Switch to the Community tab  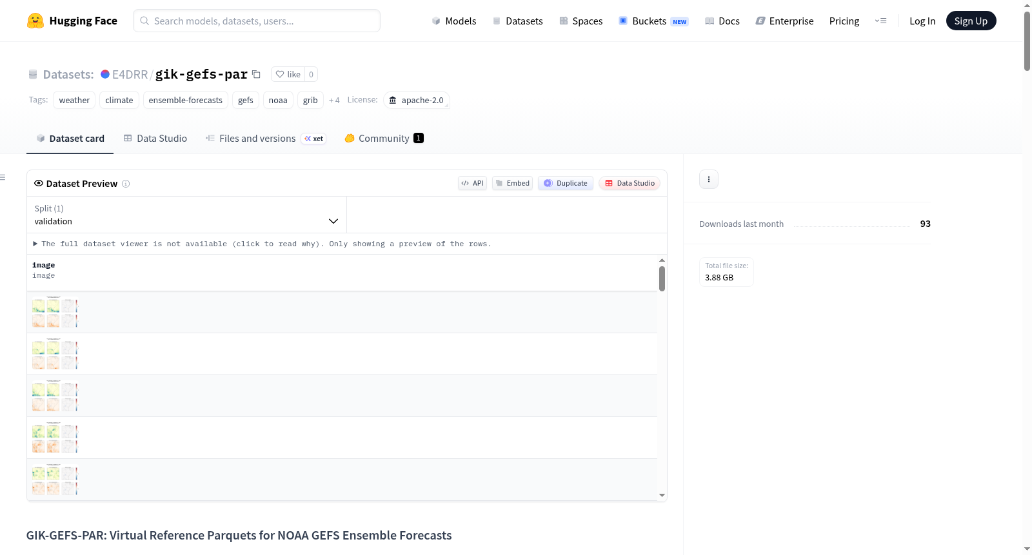click(x=384, y=138)
